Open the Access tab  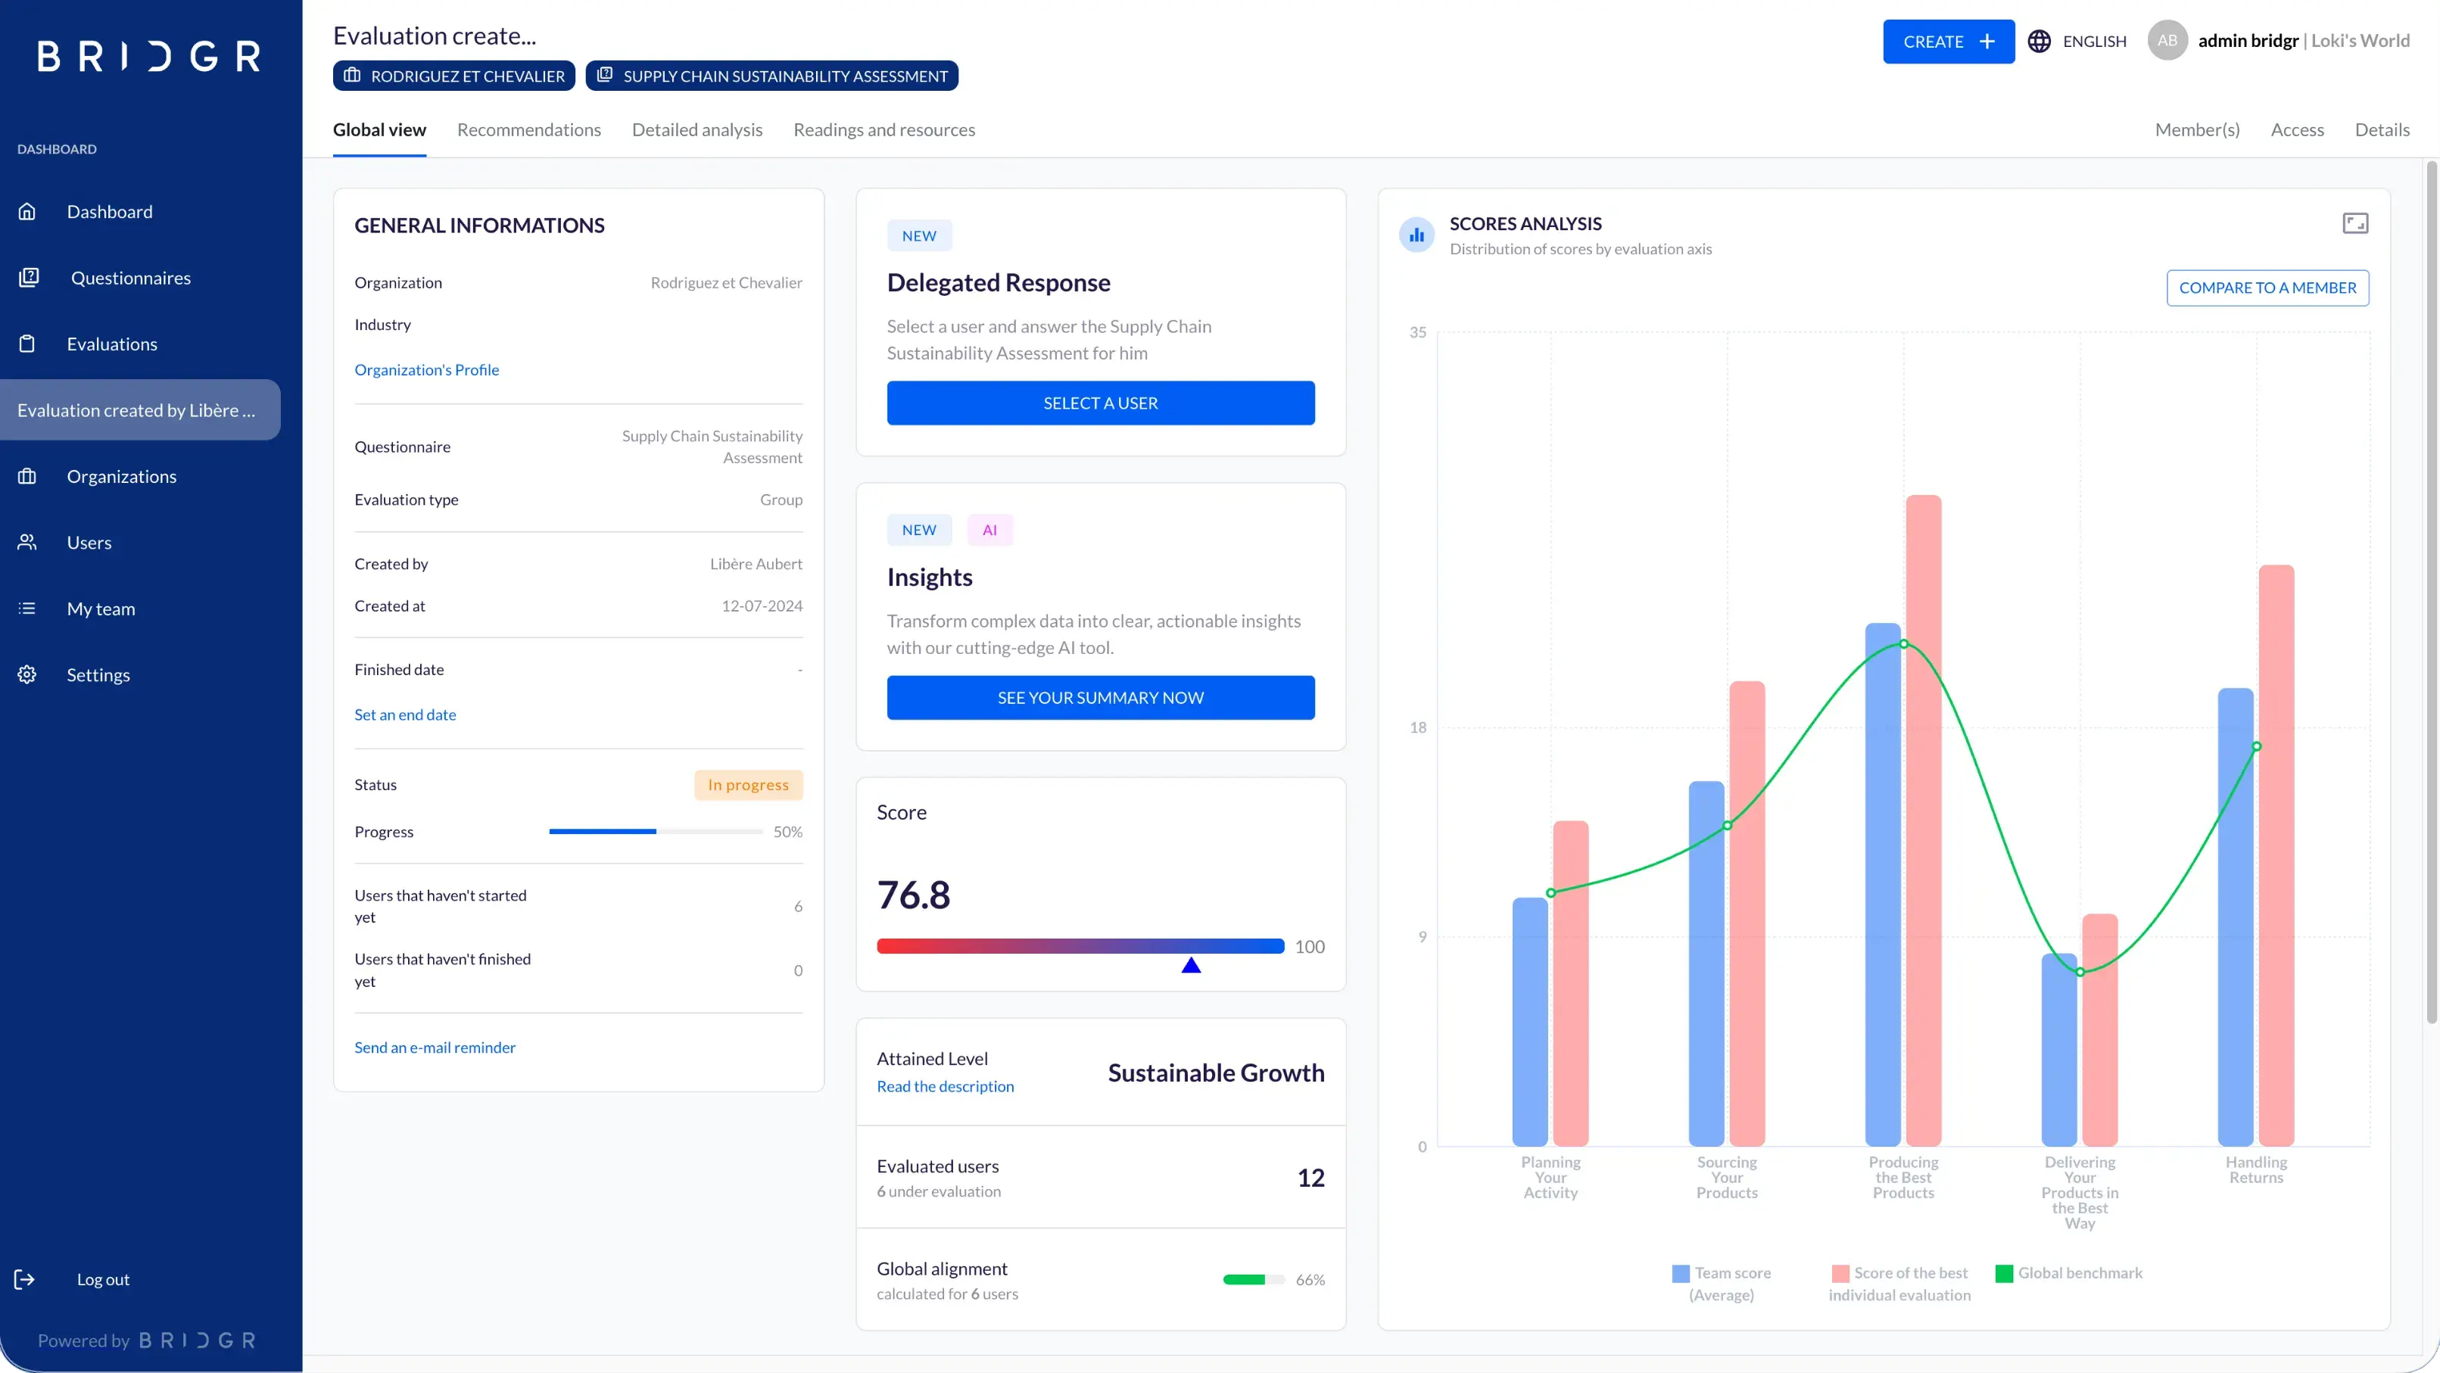coord(2297,129)
